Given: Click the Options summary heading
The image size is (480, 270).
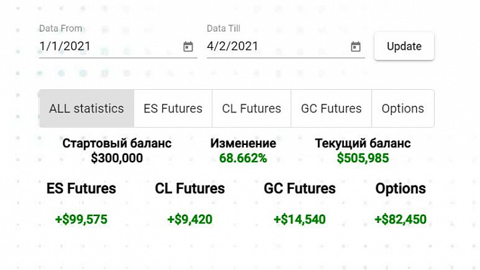Looking at the screenshot, I should pyautogui.click(x=401, y=189).
